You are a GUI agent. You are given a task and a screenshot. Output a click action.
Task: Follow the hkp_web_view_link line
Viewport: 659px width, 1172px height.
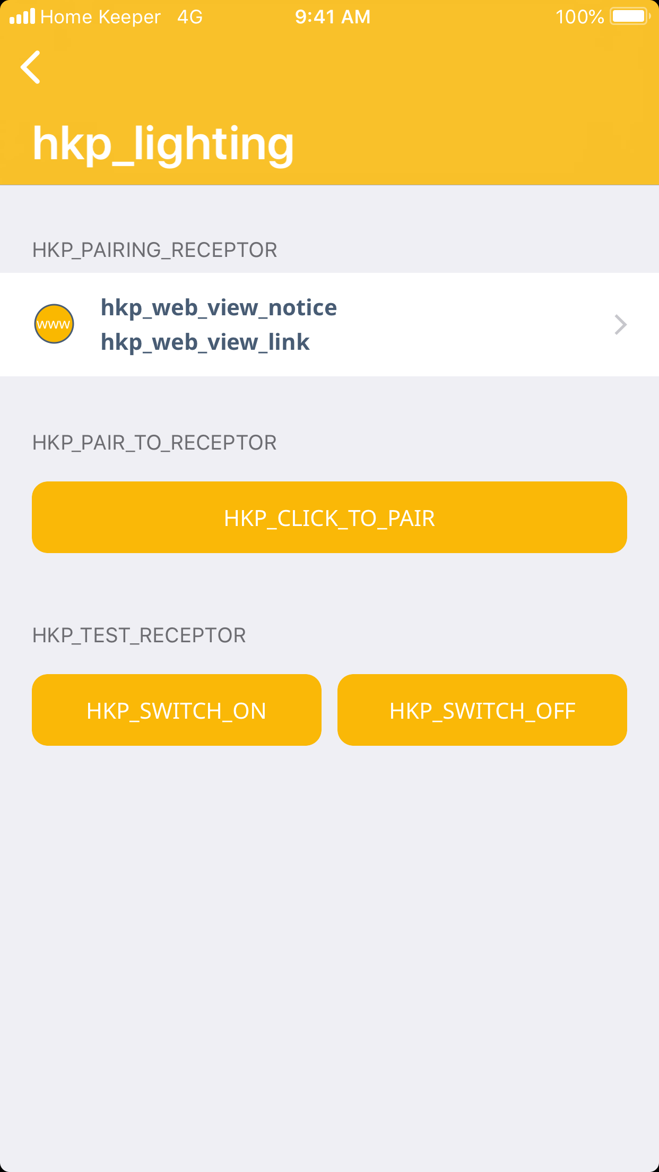(205, 342)
